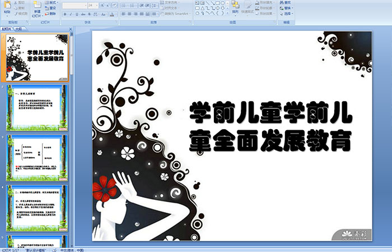Reset the slide with 重设 button
This screenshot has height=252, width=392.
coord(50,8)
